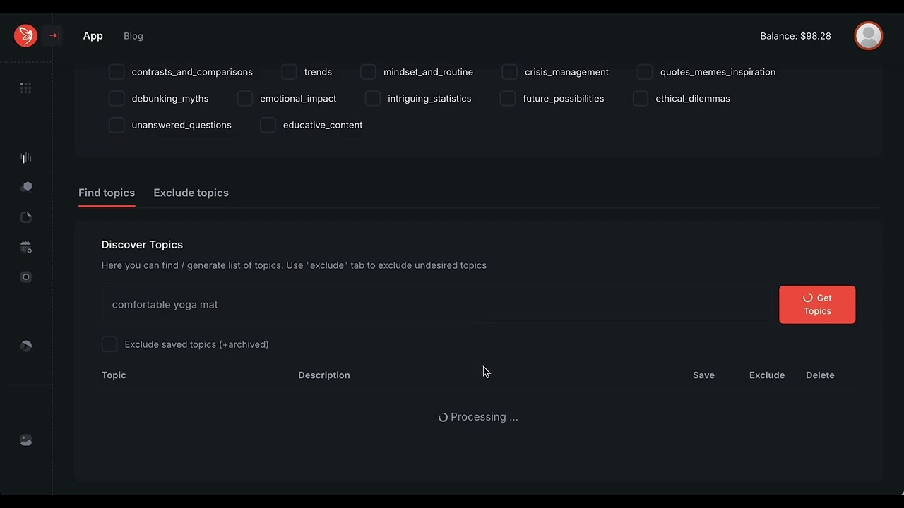
Task: Select the Find topics tab
Action: (x=107, y=193)
